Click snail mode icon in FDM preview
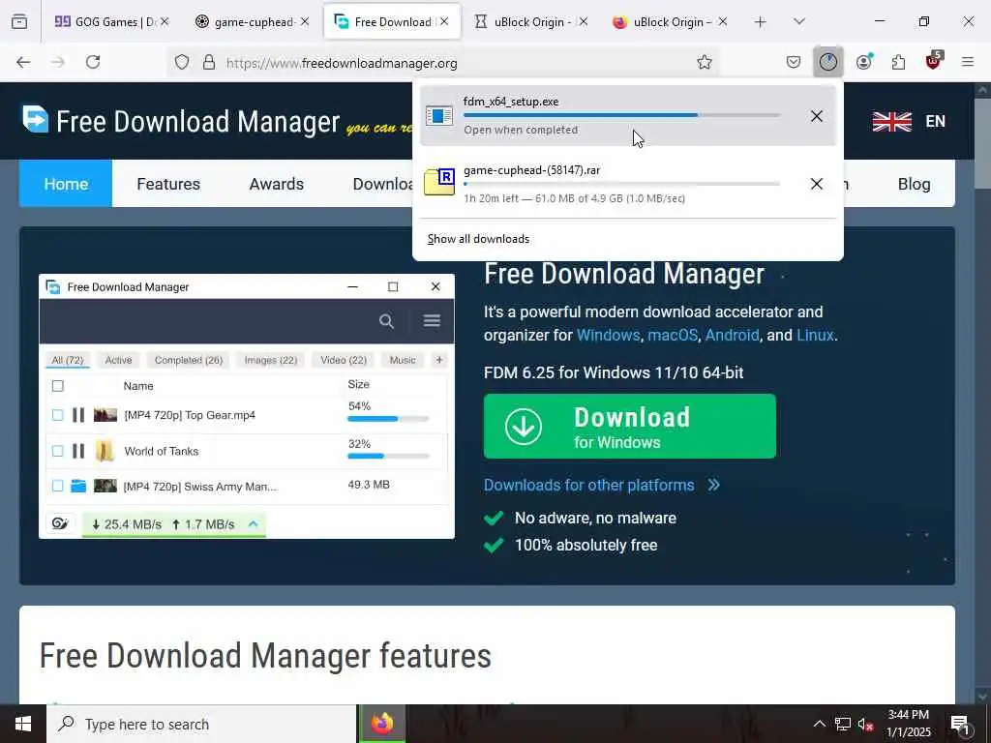Viewport: 991px width, 743px height. [x=60, y=523]
